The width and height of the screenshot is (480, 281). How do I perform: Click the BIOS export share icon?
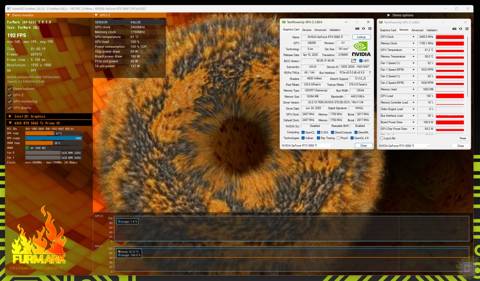pos(354,61)
